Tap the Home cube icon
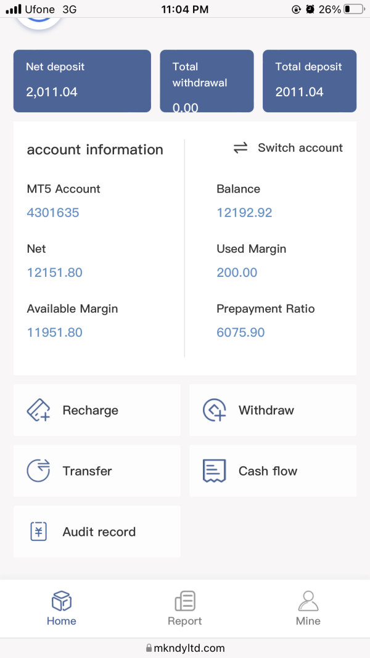 pos(62,601)
